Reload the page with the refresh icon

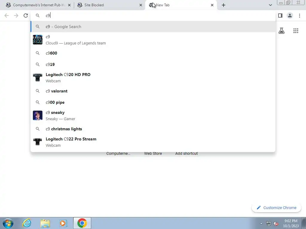[26, 16]
